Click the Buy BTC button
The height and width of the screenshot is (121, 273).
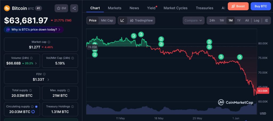261,6
